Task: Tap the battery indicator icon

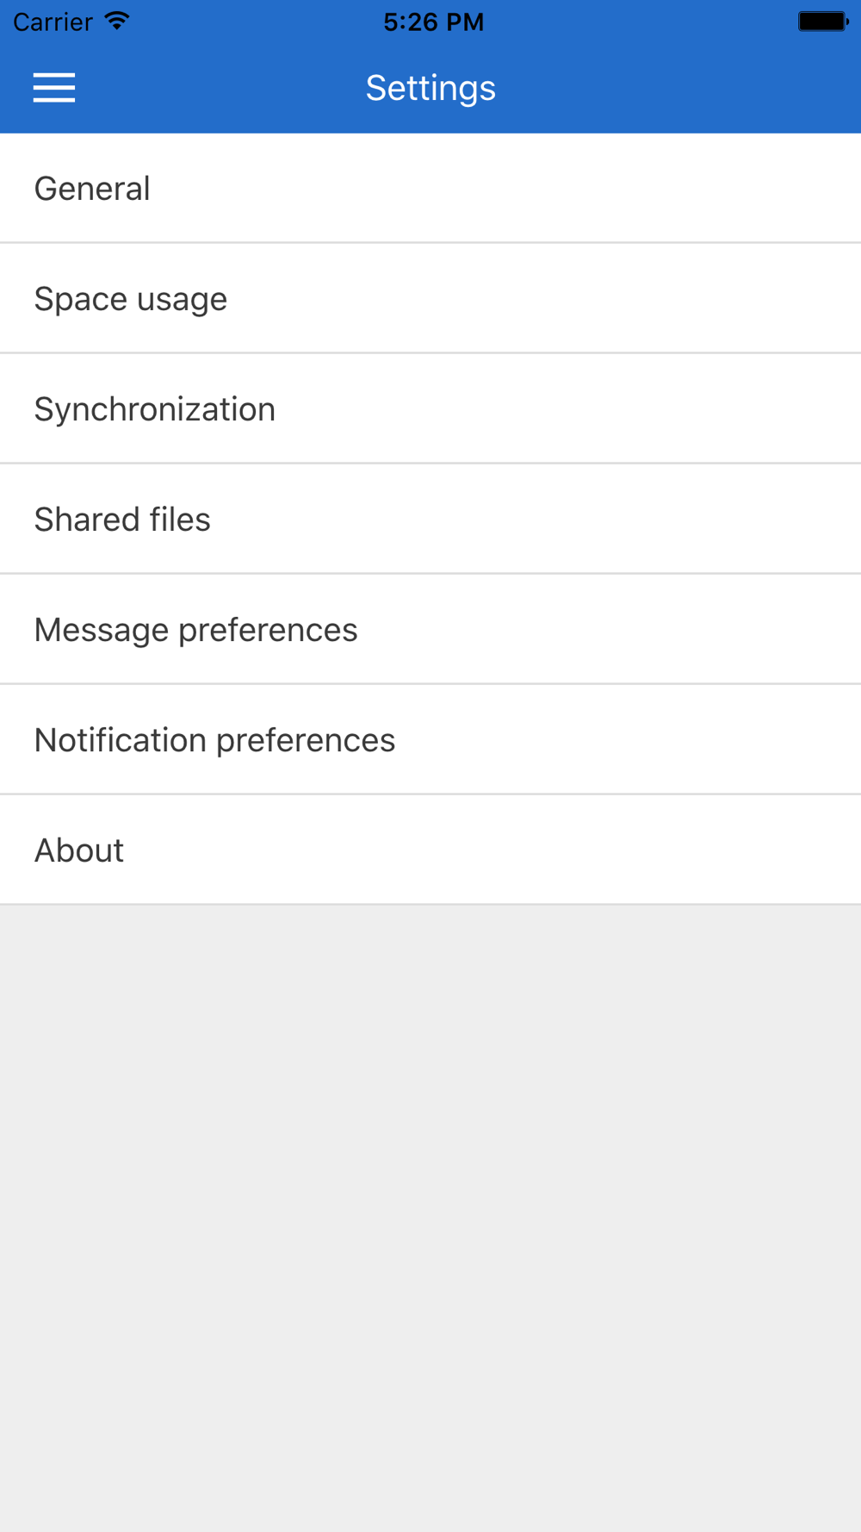Action: coord(823,21)
